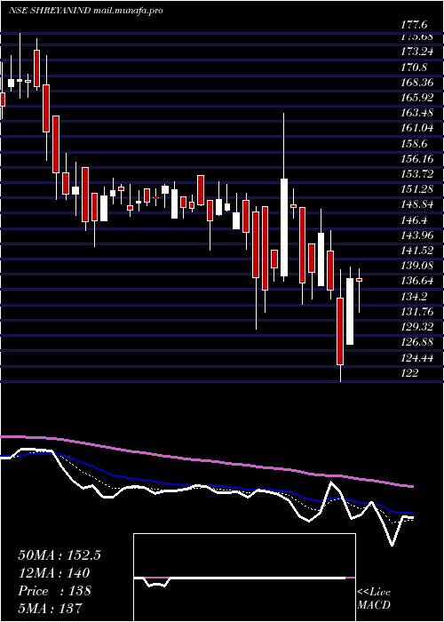
Task: Click the 12MA : 140 readout
Action: [x=54, y=573]
